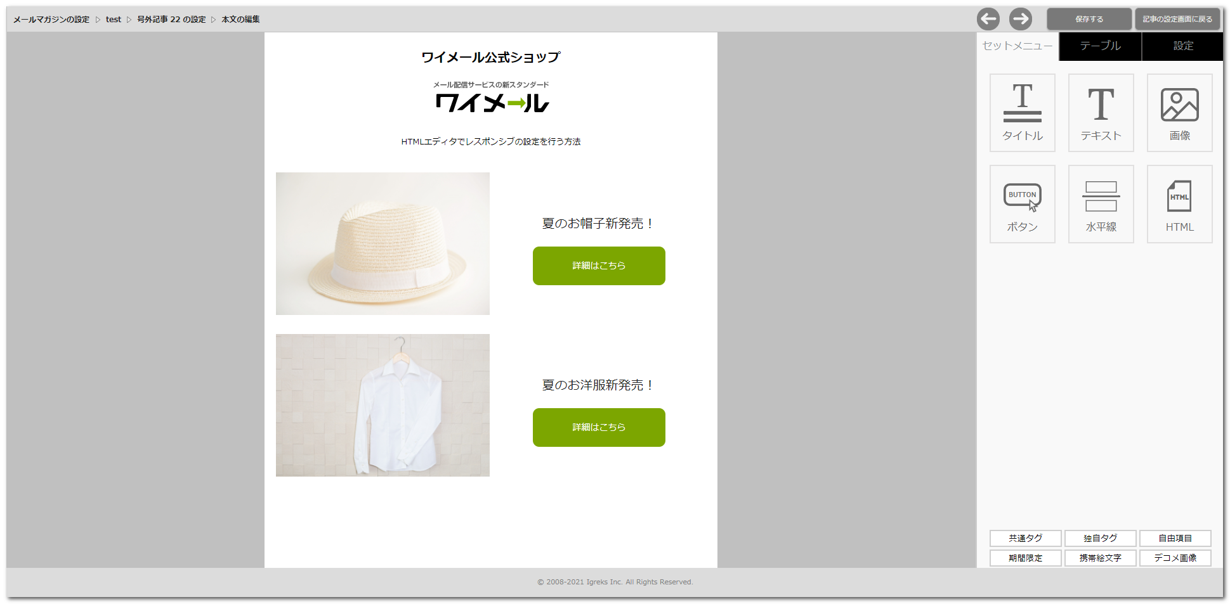Open the 設定 tab

point(1182,46)
